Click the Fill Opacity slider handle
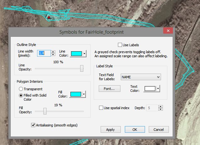 tap(45, 111)
